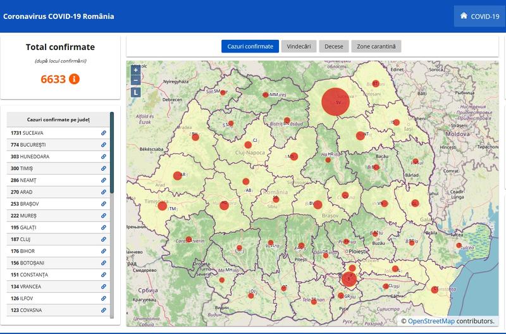Zoom out on the map
Screen dimensions: 506x334
click(135, 80)
